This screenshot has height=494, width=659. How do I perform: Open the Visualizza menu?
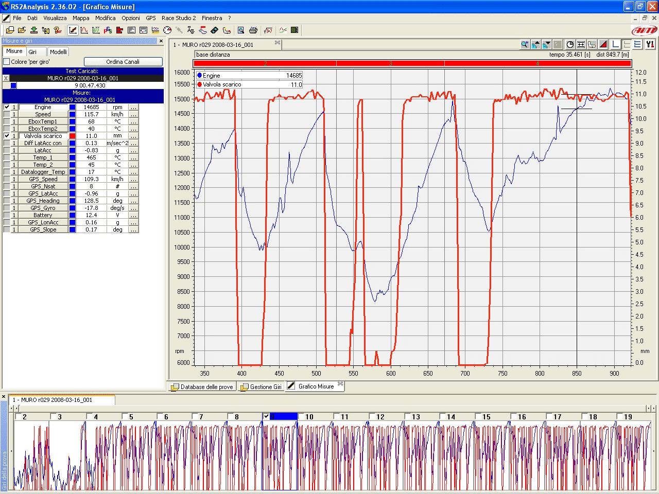pyautogui.click(x=55, y=18)
